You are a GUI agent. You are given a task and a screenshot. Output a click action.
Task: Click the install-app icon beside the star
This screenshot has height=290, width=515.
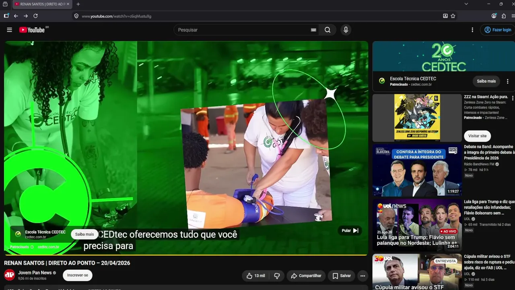pyautogui.click(x=445, y=16)
